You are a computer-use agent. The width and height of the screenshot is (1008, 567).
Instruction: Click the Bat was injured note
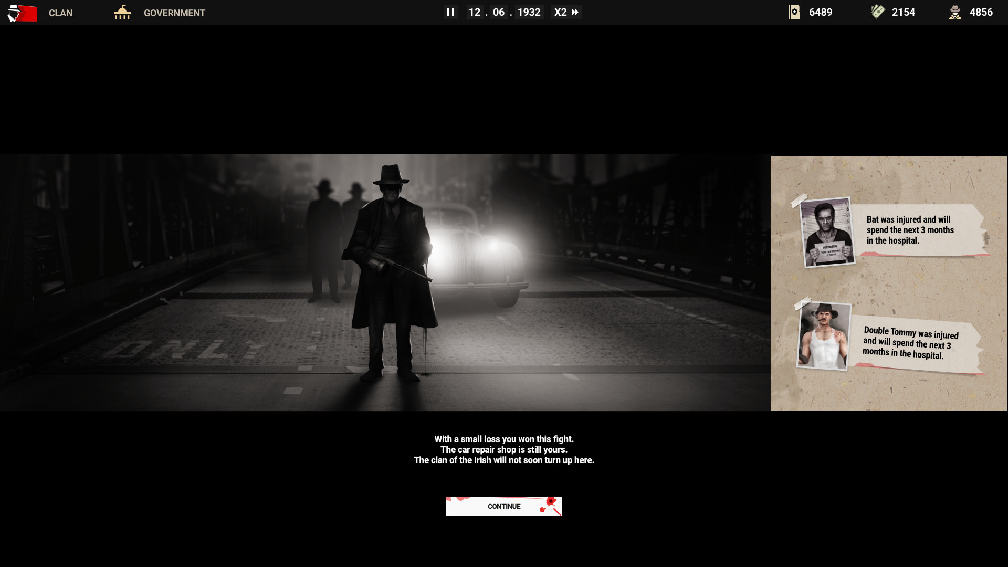(913, 230)
